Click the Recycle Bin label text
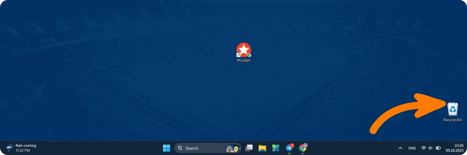467x155 pixels. 453,120
